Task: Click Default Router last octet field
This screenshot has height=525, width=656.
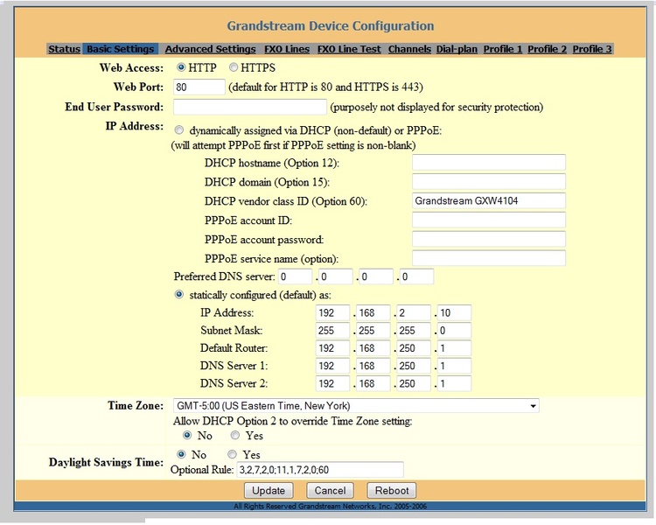Action: pyautogui.click(x=454, y=348)
